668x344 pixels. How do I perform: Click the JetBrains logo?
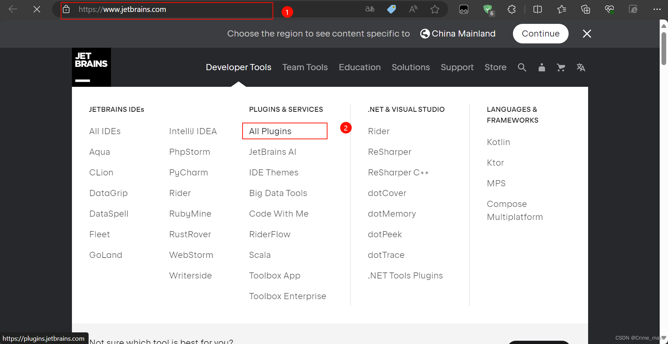click(91, 67)
